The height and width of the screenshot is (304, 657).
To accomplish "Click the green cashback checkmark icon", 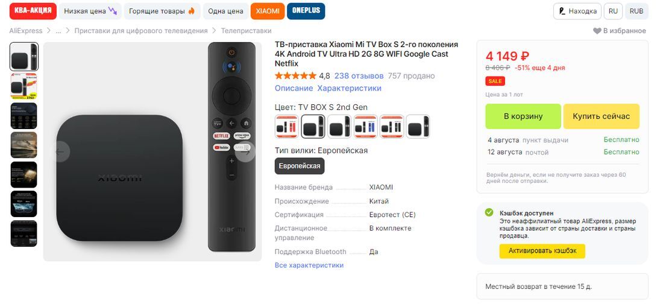I will point(489,212).
